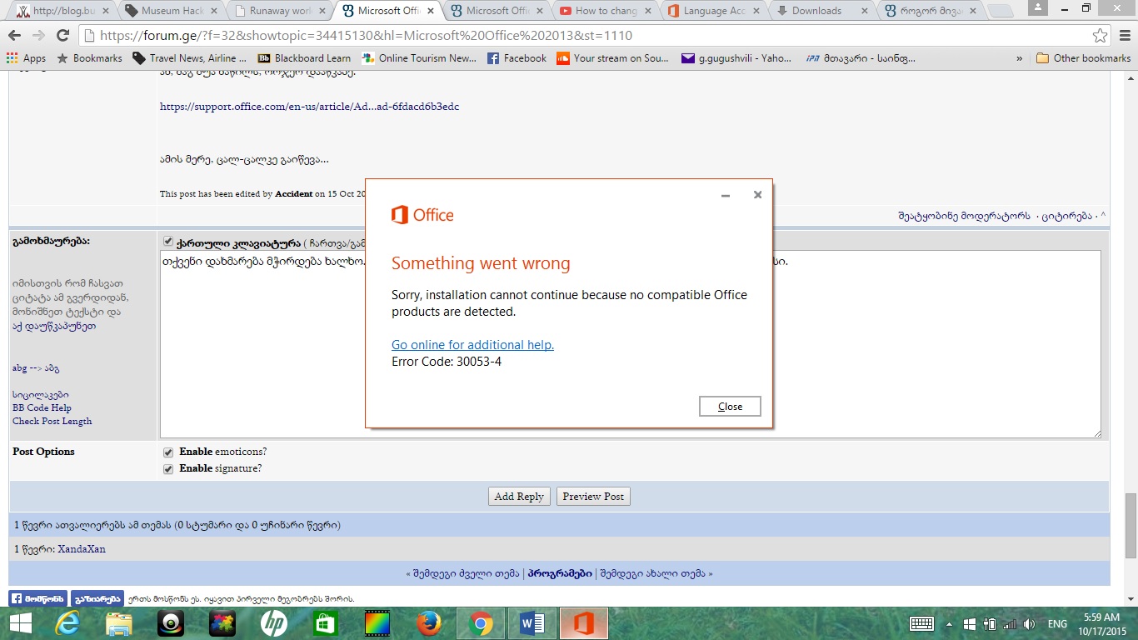Open the Apps shortcut in bookmarks bar
Image resolution: width=1138 pixels, height=640 pixels.
[x=26, y=58]
